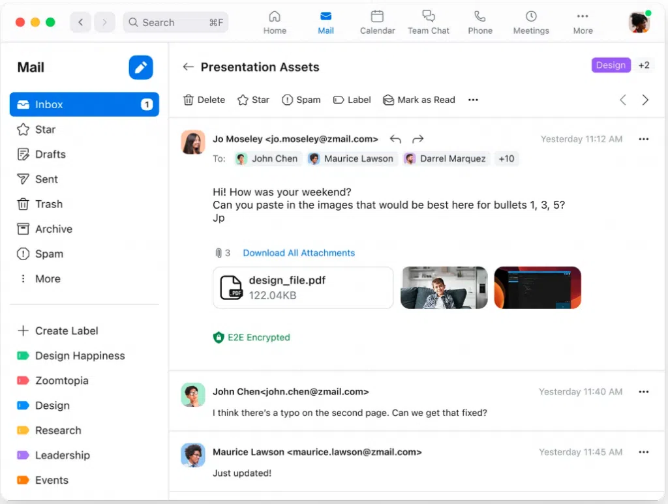The width and height of the screenshot is (668, 504).
Task: Toggle Mark as Read for this thread
Action: (419, 100)
